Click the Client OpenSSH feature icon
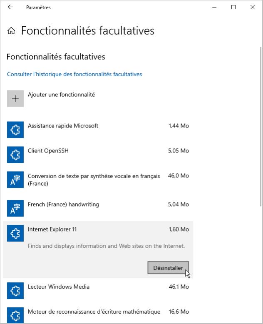 pos(15,155)
